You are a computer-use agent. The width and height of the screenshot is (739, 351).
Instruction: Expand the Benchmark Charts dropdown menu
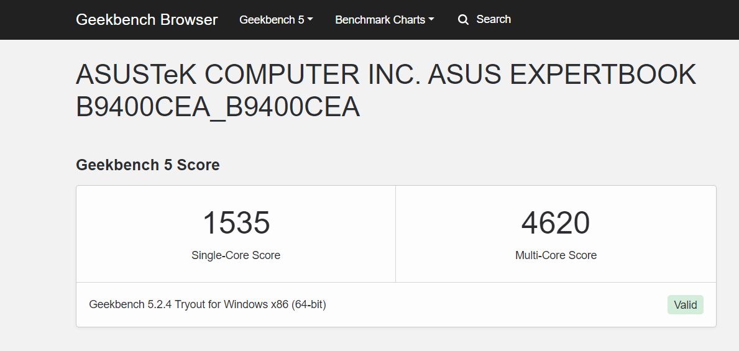tap(385, 20)
